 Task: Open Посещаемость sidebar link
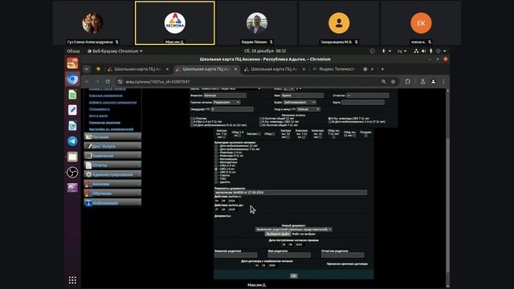click(x=100, y=109)
